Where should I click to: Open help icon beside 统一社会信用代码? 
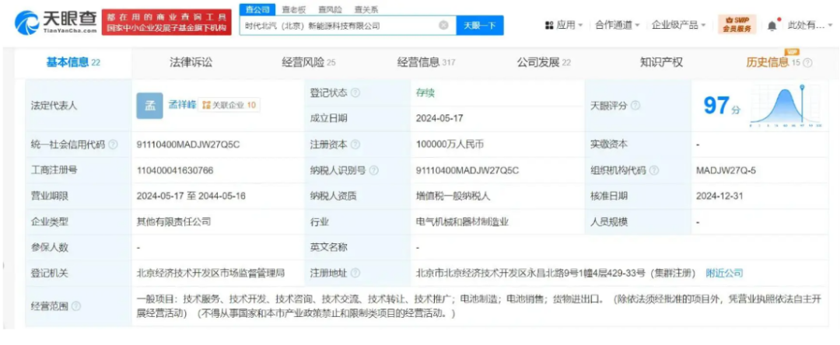point(113,145)
